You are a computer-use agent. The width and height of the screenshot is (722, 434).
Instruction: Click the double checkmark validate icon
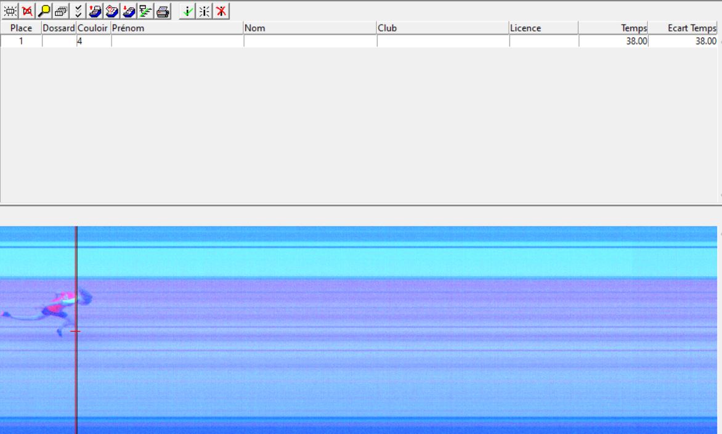[x=78, y=11]
